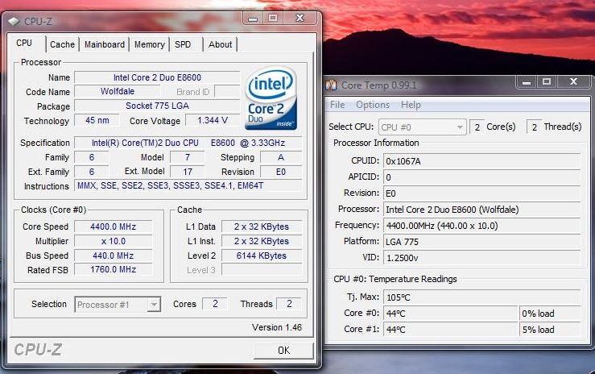Minimize the Core Temp window

pos(527,81)
